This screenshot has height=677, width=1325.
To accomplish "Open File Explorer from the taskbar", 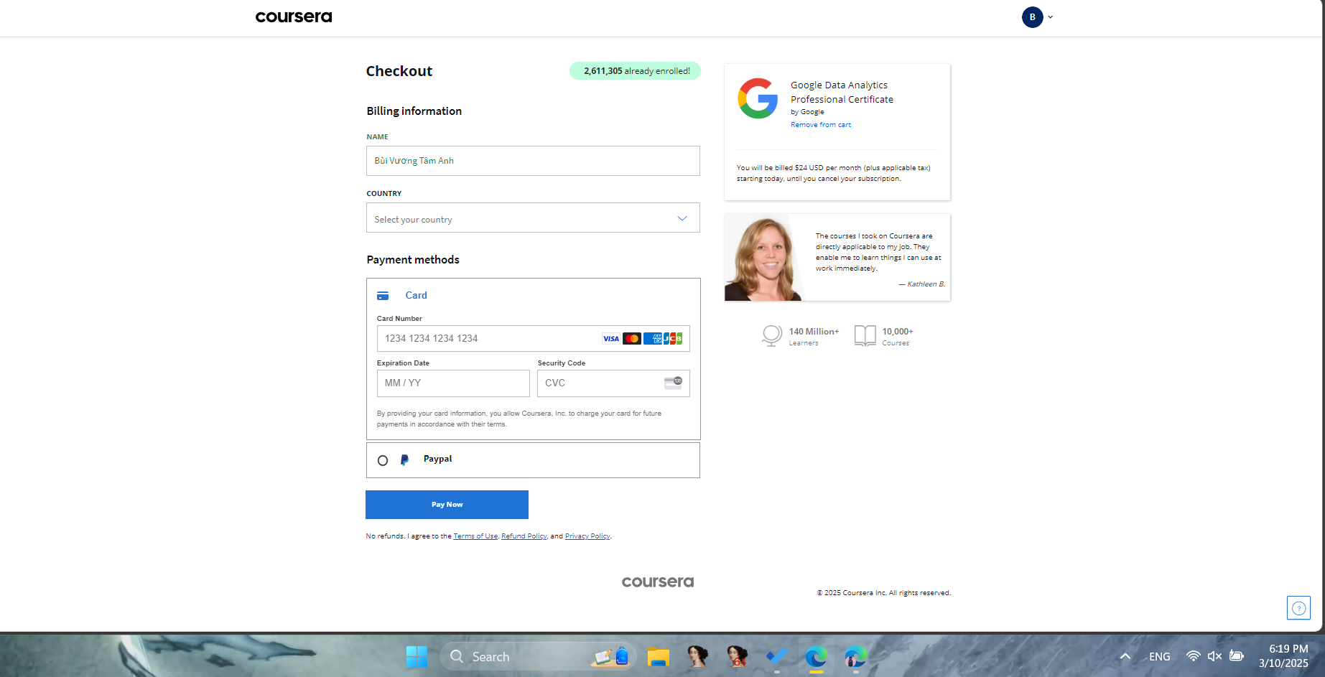I will pyautogui.click(x=658, y=656).
